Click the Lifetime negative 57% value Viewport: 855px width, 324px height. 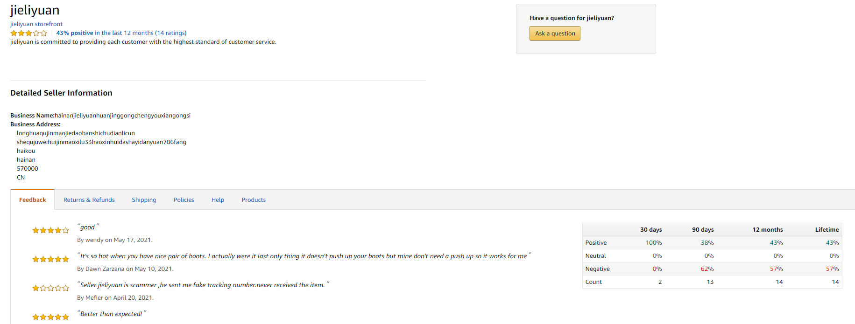pyautogui.click(x=832, y=269)
